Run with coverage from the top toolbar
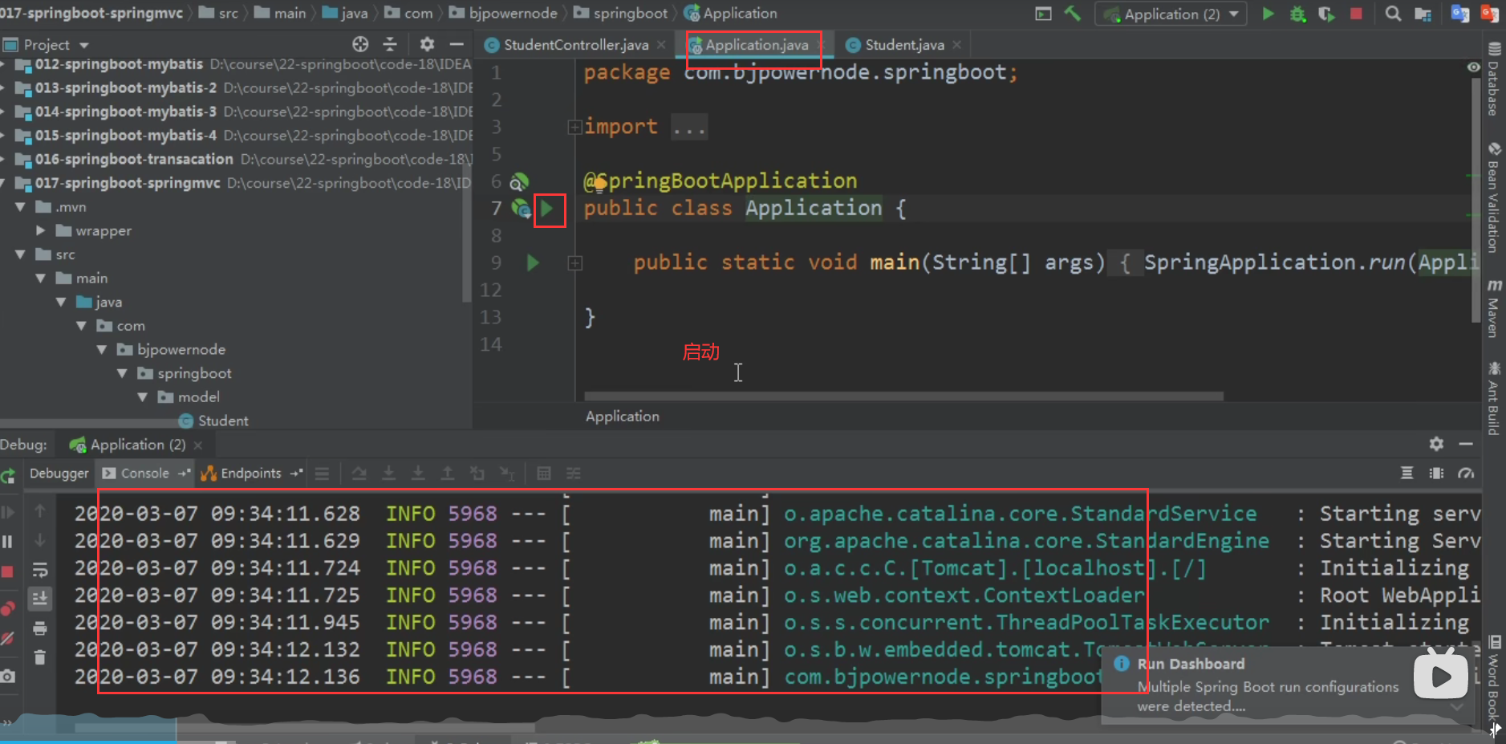The height and width of the screenshot is (744, 1506). click(1326, 14)
